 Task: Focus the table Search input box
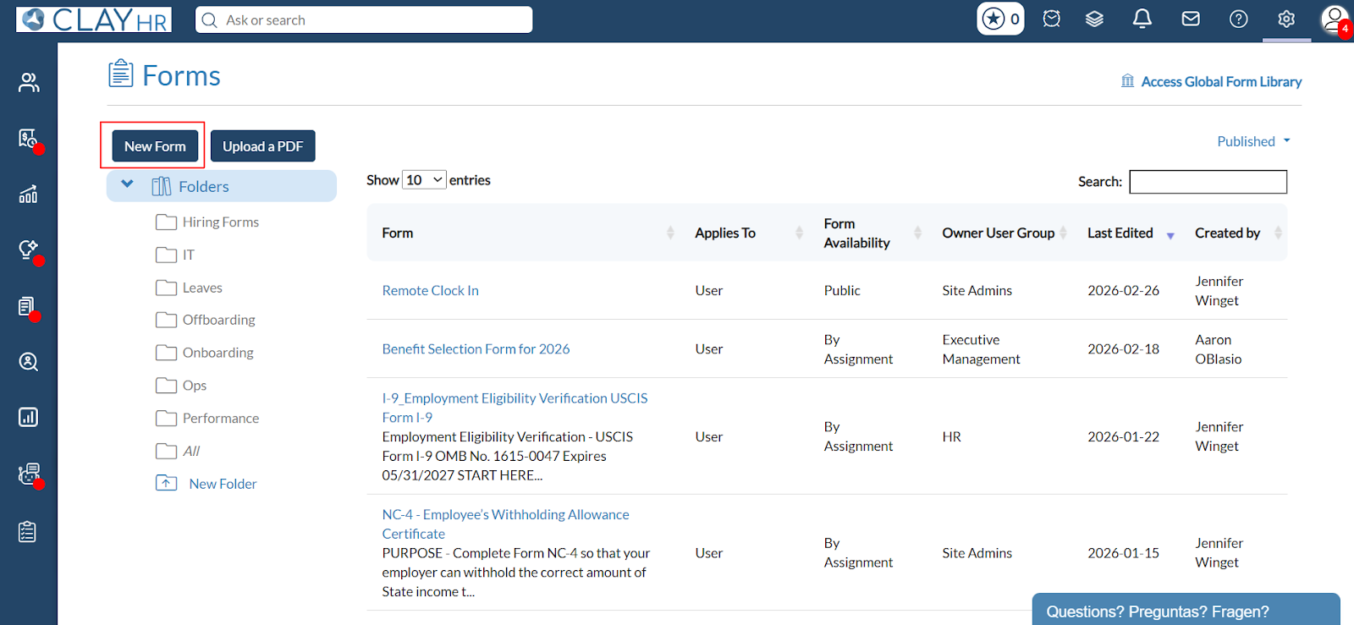[x=1208, y=182]
